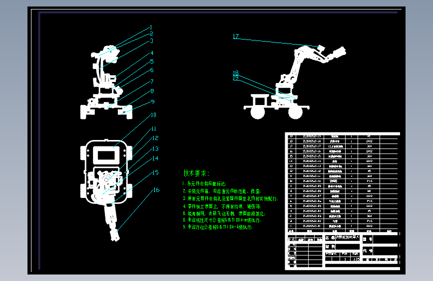Click the green '技术要求:' heading
The image size is (433, 281).
point(196,173)
